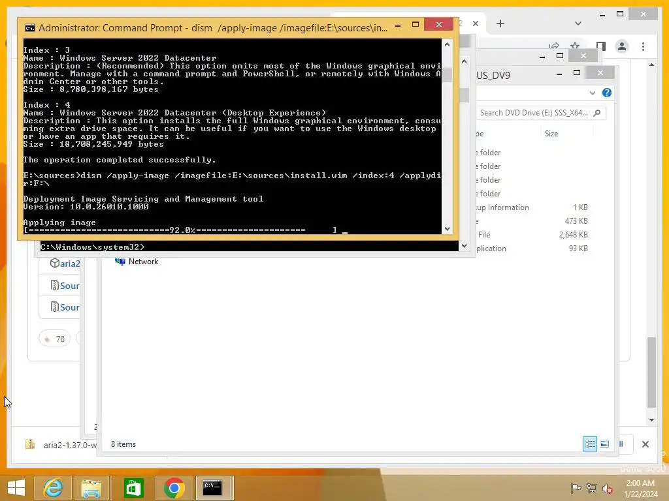This screenshot has height=501, width=669.
Task: Close the current Chrome tab
Action: [476, 23]
